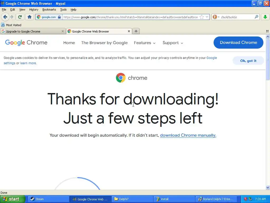Open the File menu

(4, 10)
